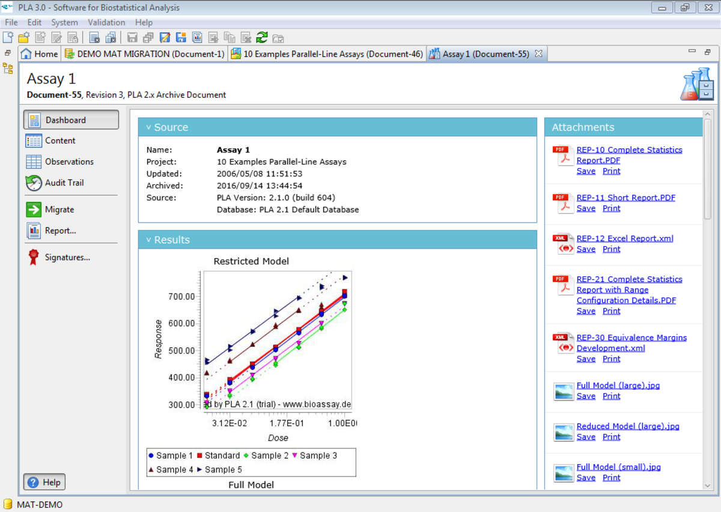Click the green refresh arrows toolbar icon
Image resolution: width=721 pixels, height=512 pixels.
coord(261,37)
